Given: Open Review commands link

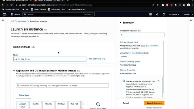Looking at the screenshot, I should click(x=154, y=108).
